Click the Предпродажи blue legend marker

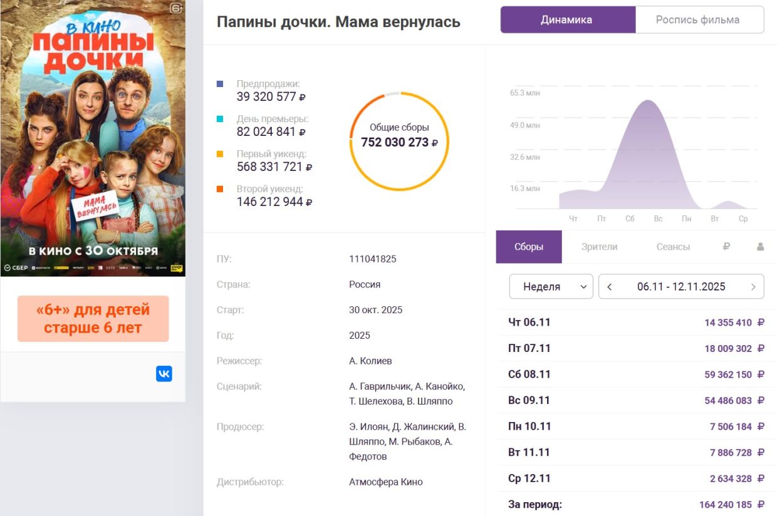click(x=219, y=84)
